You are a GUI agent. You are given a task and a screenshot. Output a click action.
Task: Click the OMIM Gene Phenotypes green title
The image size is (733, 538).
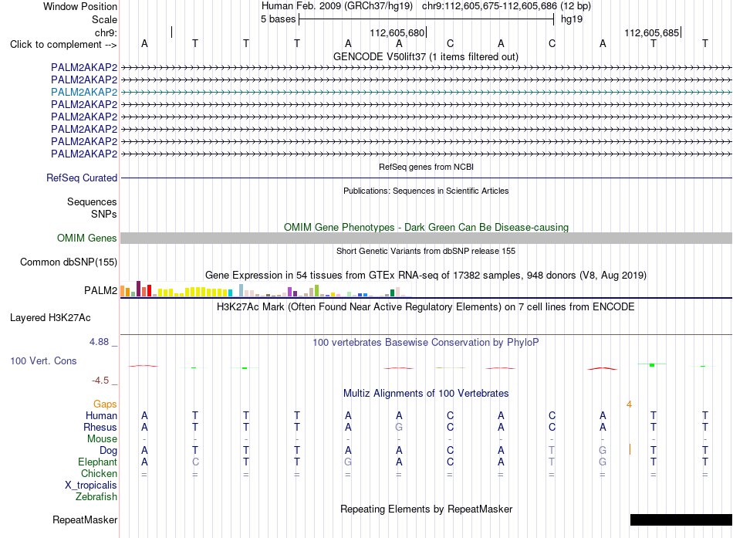pos(427,228)
